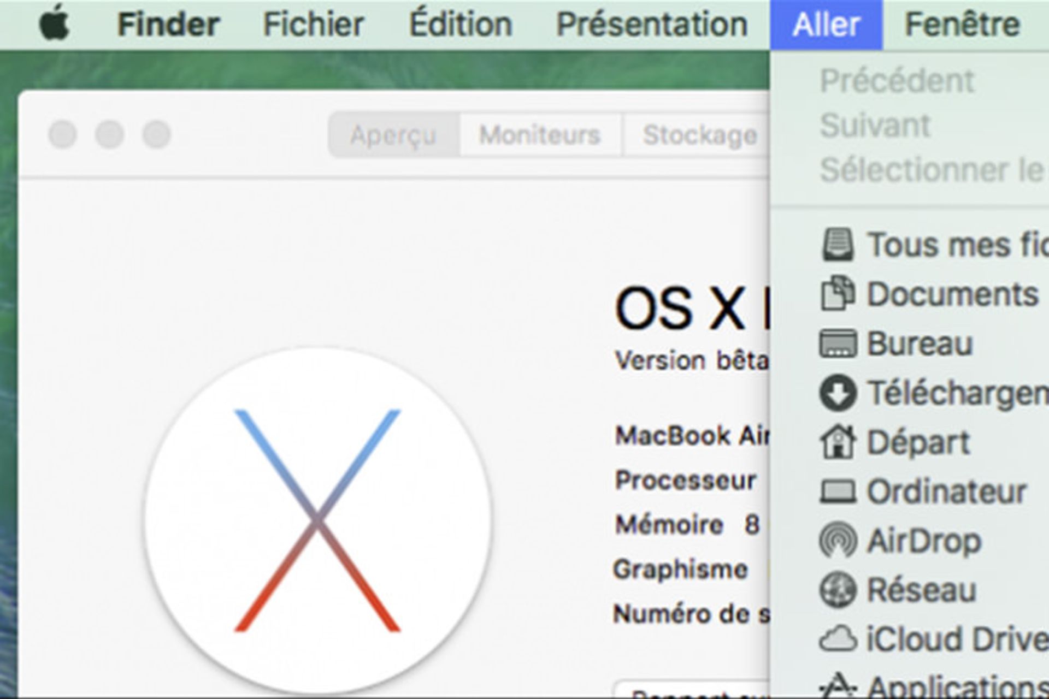Screen dimensions: 1049x699
Task: Click the OS X El Capitan logo
Action: [x=318, y=520]
